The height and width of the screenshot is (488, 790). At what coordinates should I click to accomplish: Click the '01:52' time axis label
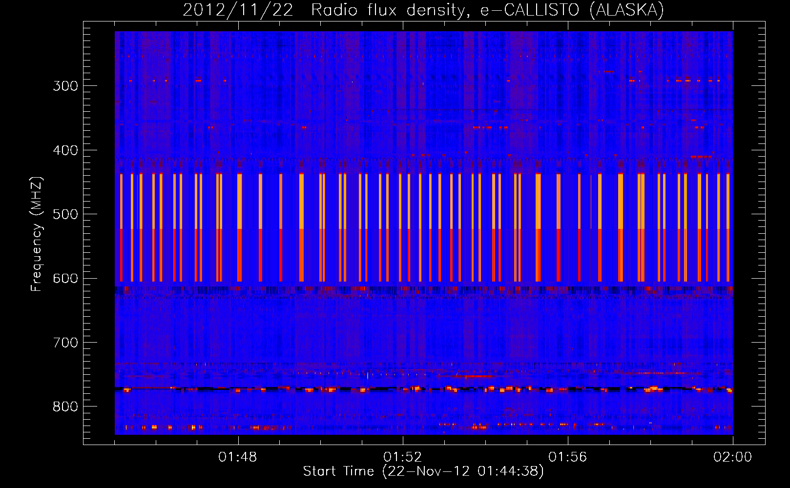[403, 457]
